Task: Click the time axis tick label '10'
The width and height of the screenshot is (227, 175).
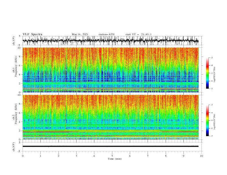Action: [201, 156]
